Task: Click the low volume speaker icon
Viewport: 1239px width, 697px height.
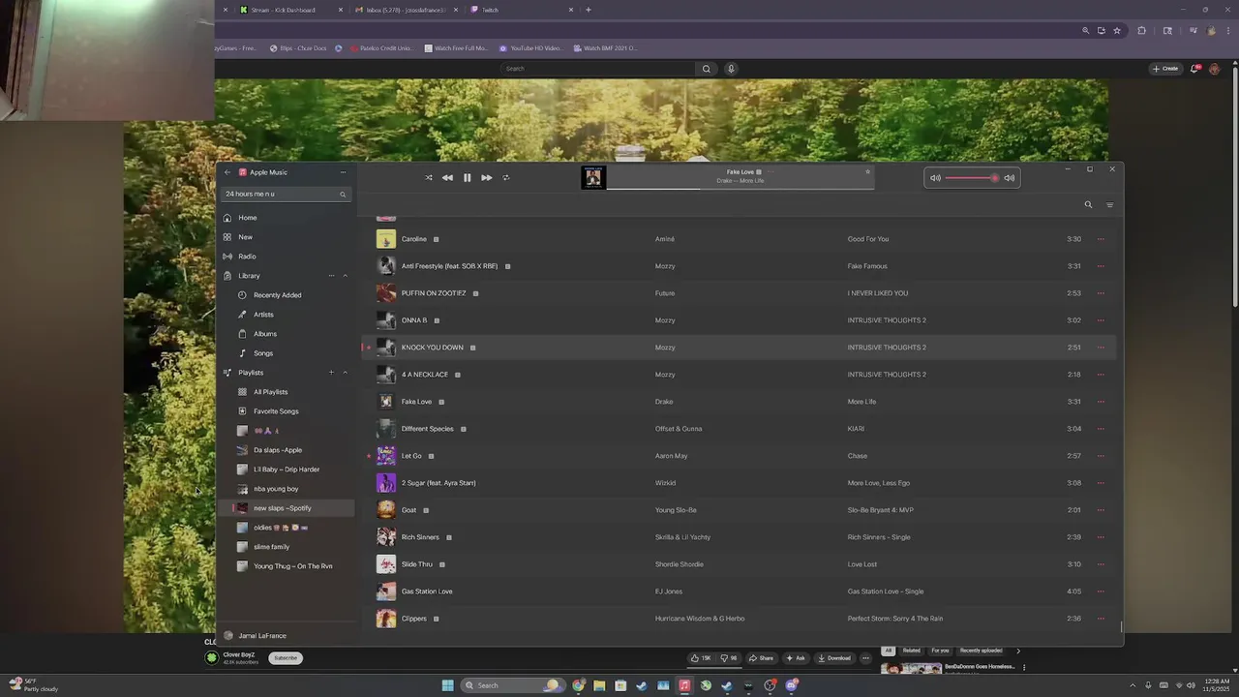Action: point(935,178)
